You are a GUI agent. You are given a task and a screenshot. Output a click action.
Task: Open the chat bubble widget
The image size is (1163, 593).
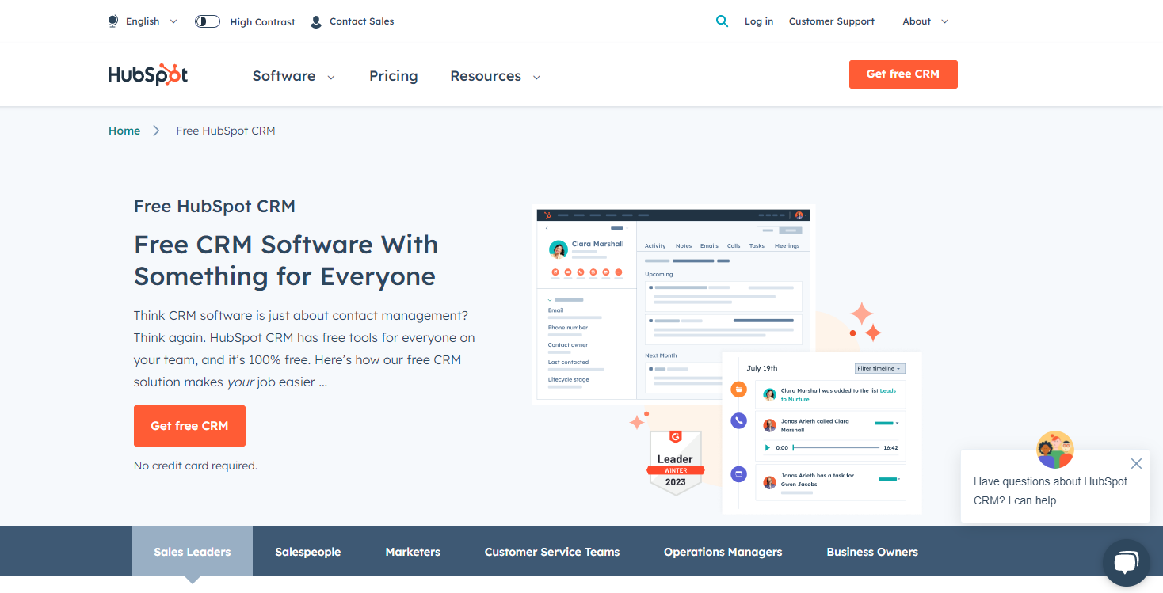pyautogui.click(x=1126, y=562)
